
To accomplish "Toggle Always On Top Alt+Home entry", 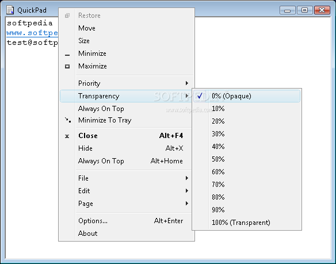I will tap(127, 161).
